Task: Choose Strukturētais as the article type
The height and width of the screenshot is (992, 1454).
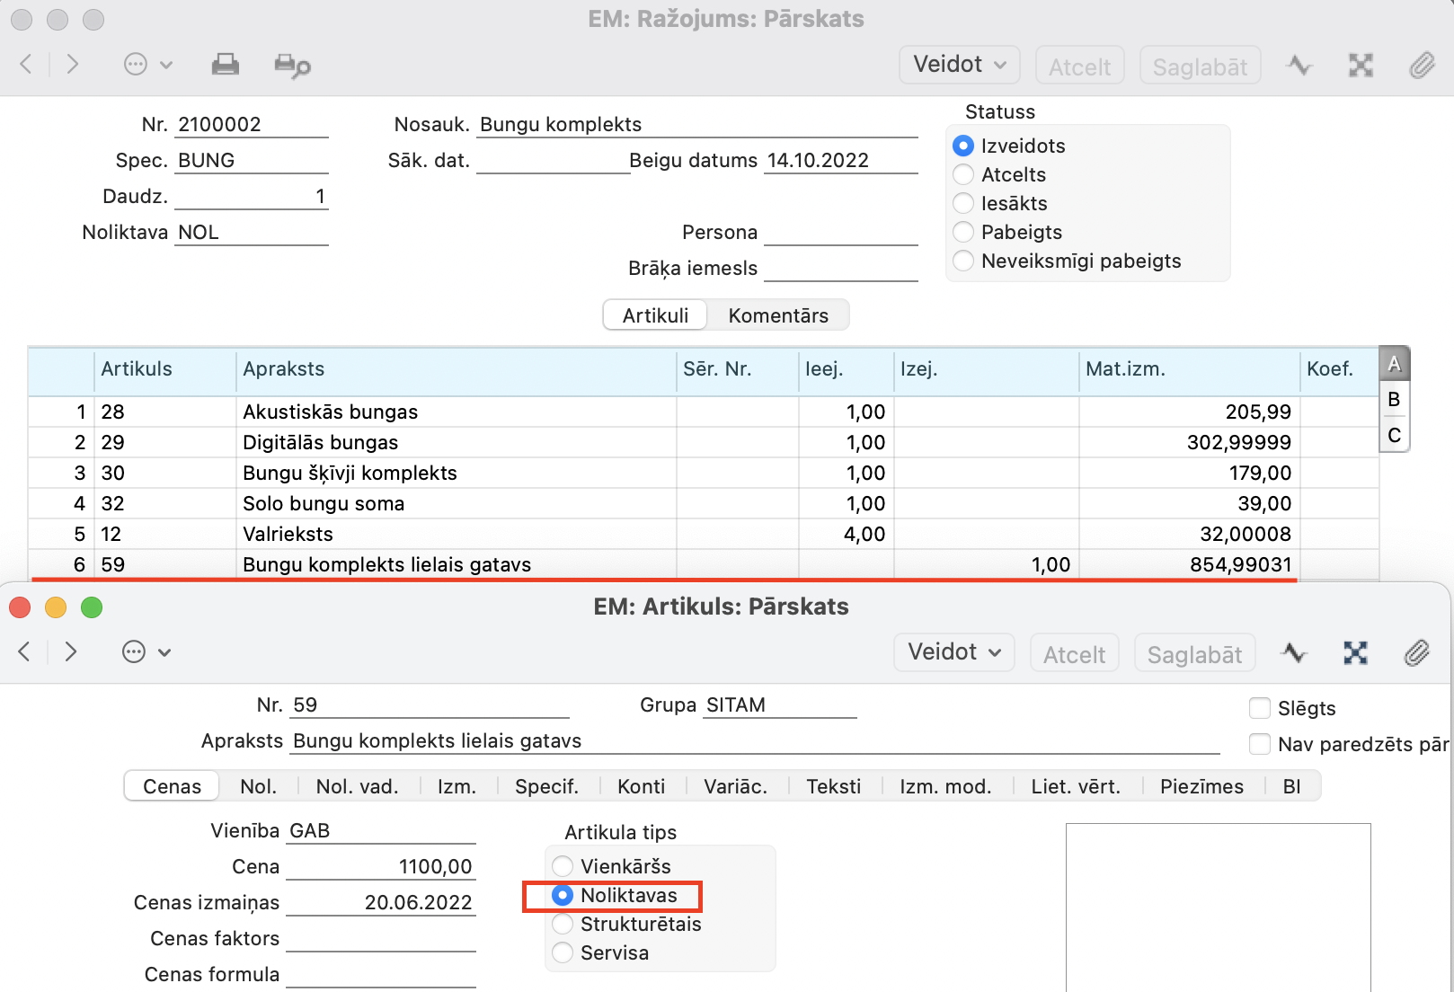Action: tap(563, 924)
